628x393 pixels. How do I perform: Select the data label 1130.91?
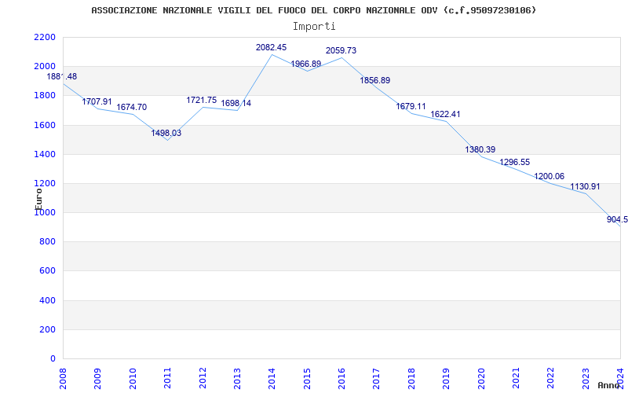tap(585, 186)
